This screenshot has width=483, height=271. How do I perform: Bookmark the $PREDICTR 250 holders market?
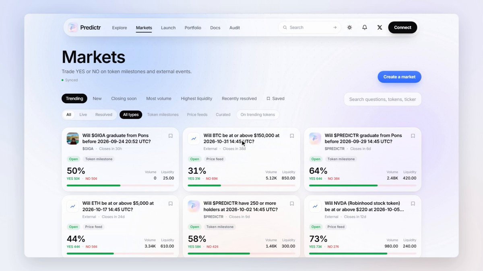pos(292,204)
